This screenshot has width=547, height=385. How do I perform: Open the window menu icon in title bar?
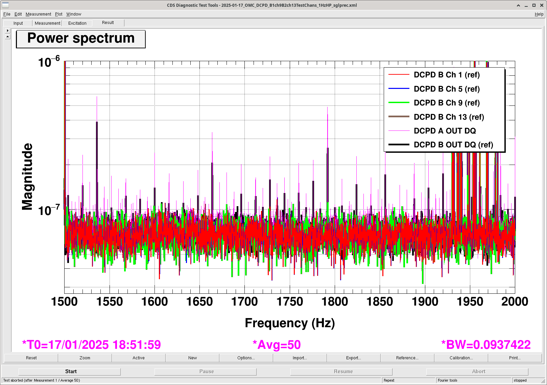tap(5, 5)
